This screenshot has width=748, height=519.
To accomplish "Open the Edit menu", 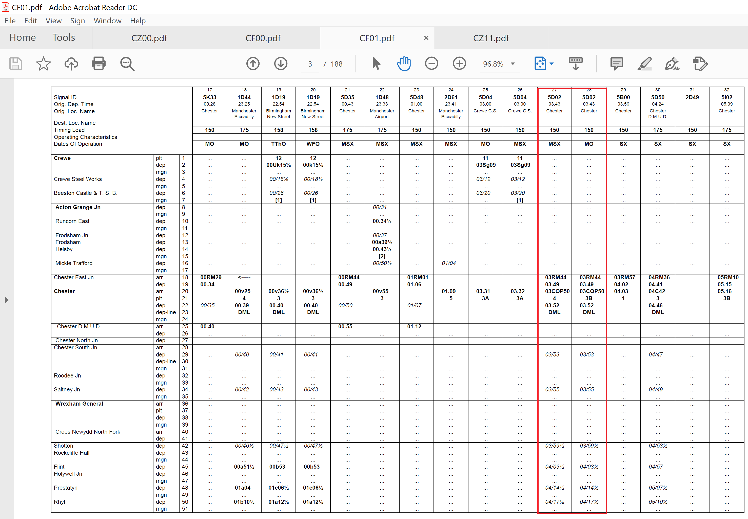I will point(31,21).
